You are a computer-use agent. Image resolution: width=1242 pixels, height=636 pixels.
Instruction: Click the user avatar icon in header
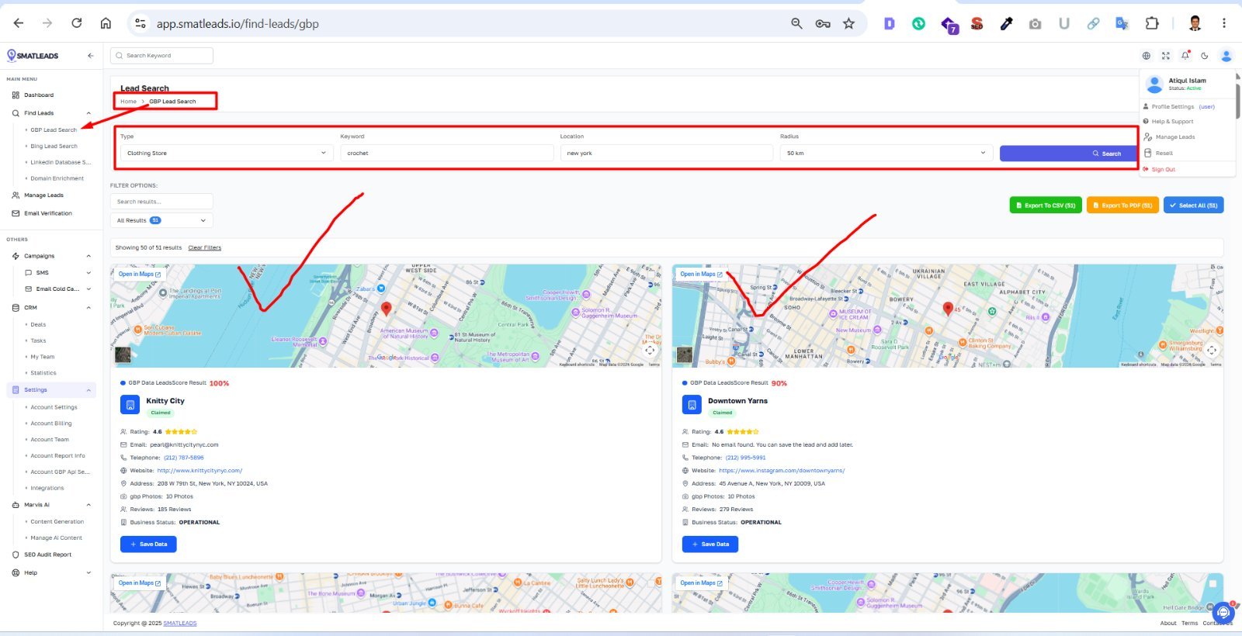tap(1226, 56)
